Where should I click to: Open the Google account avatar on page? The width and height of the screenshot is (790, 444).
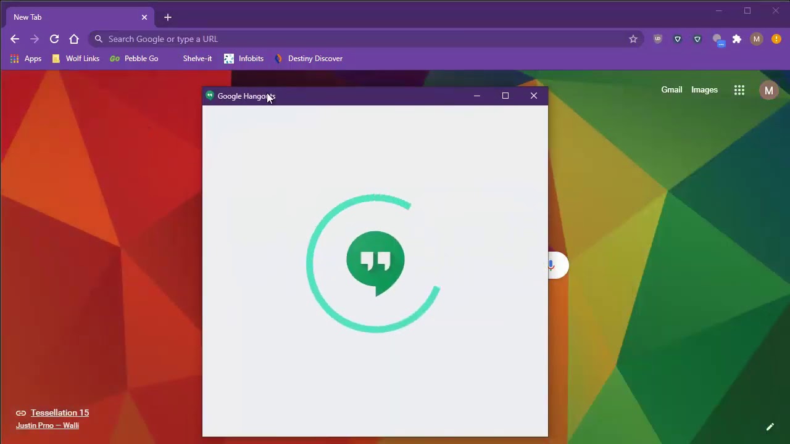coord(769,90)
